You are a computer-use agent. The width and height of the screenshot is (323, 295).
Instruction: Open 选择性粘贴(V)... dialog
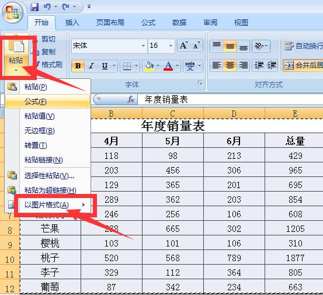coord(48,175)
